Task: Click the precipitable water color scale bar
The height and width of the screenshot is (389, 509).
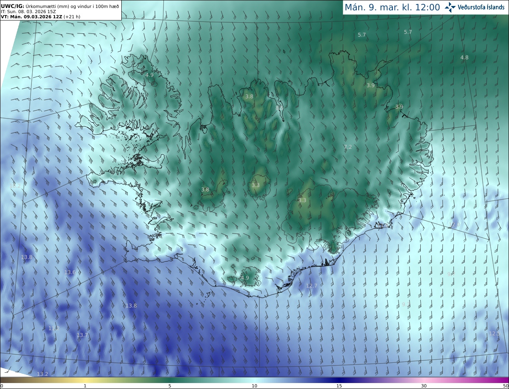Action: (254, 380)
